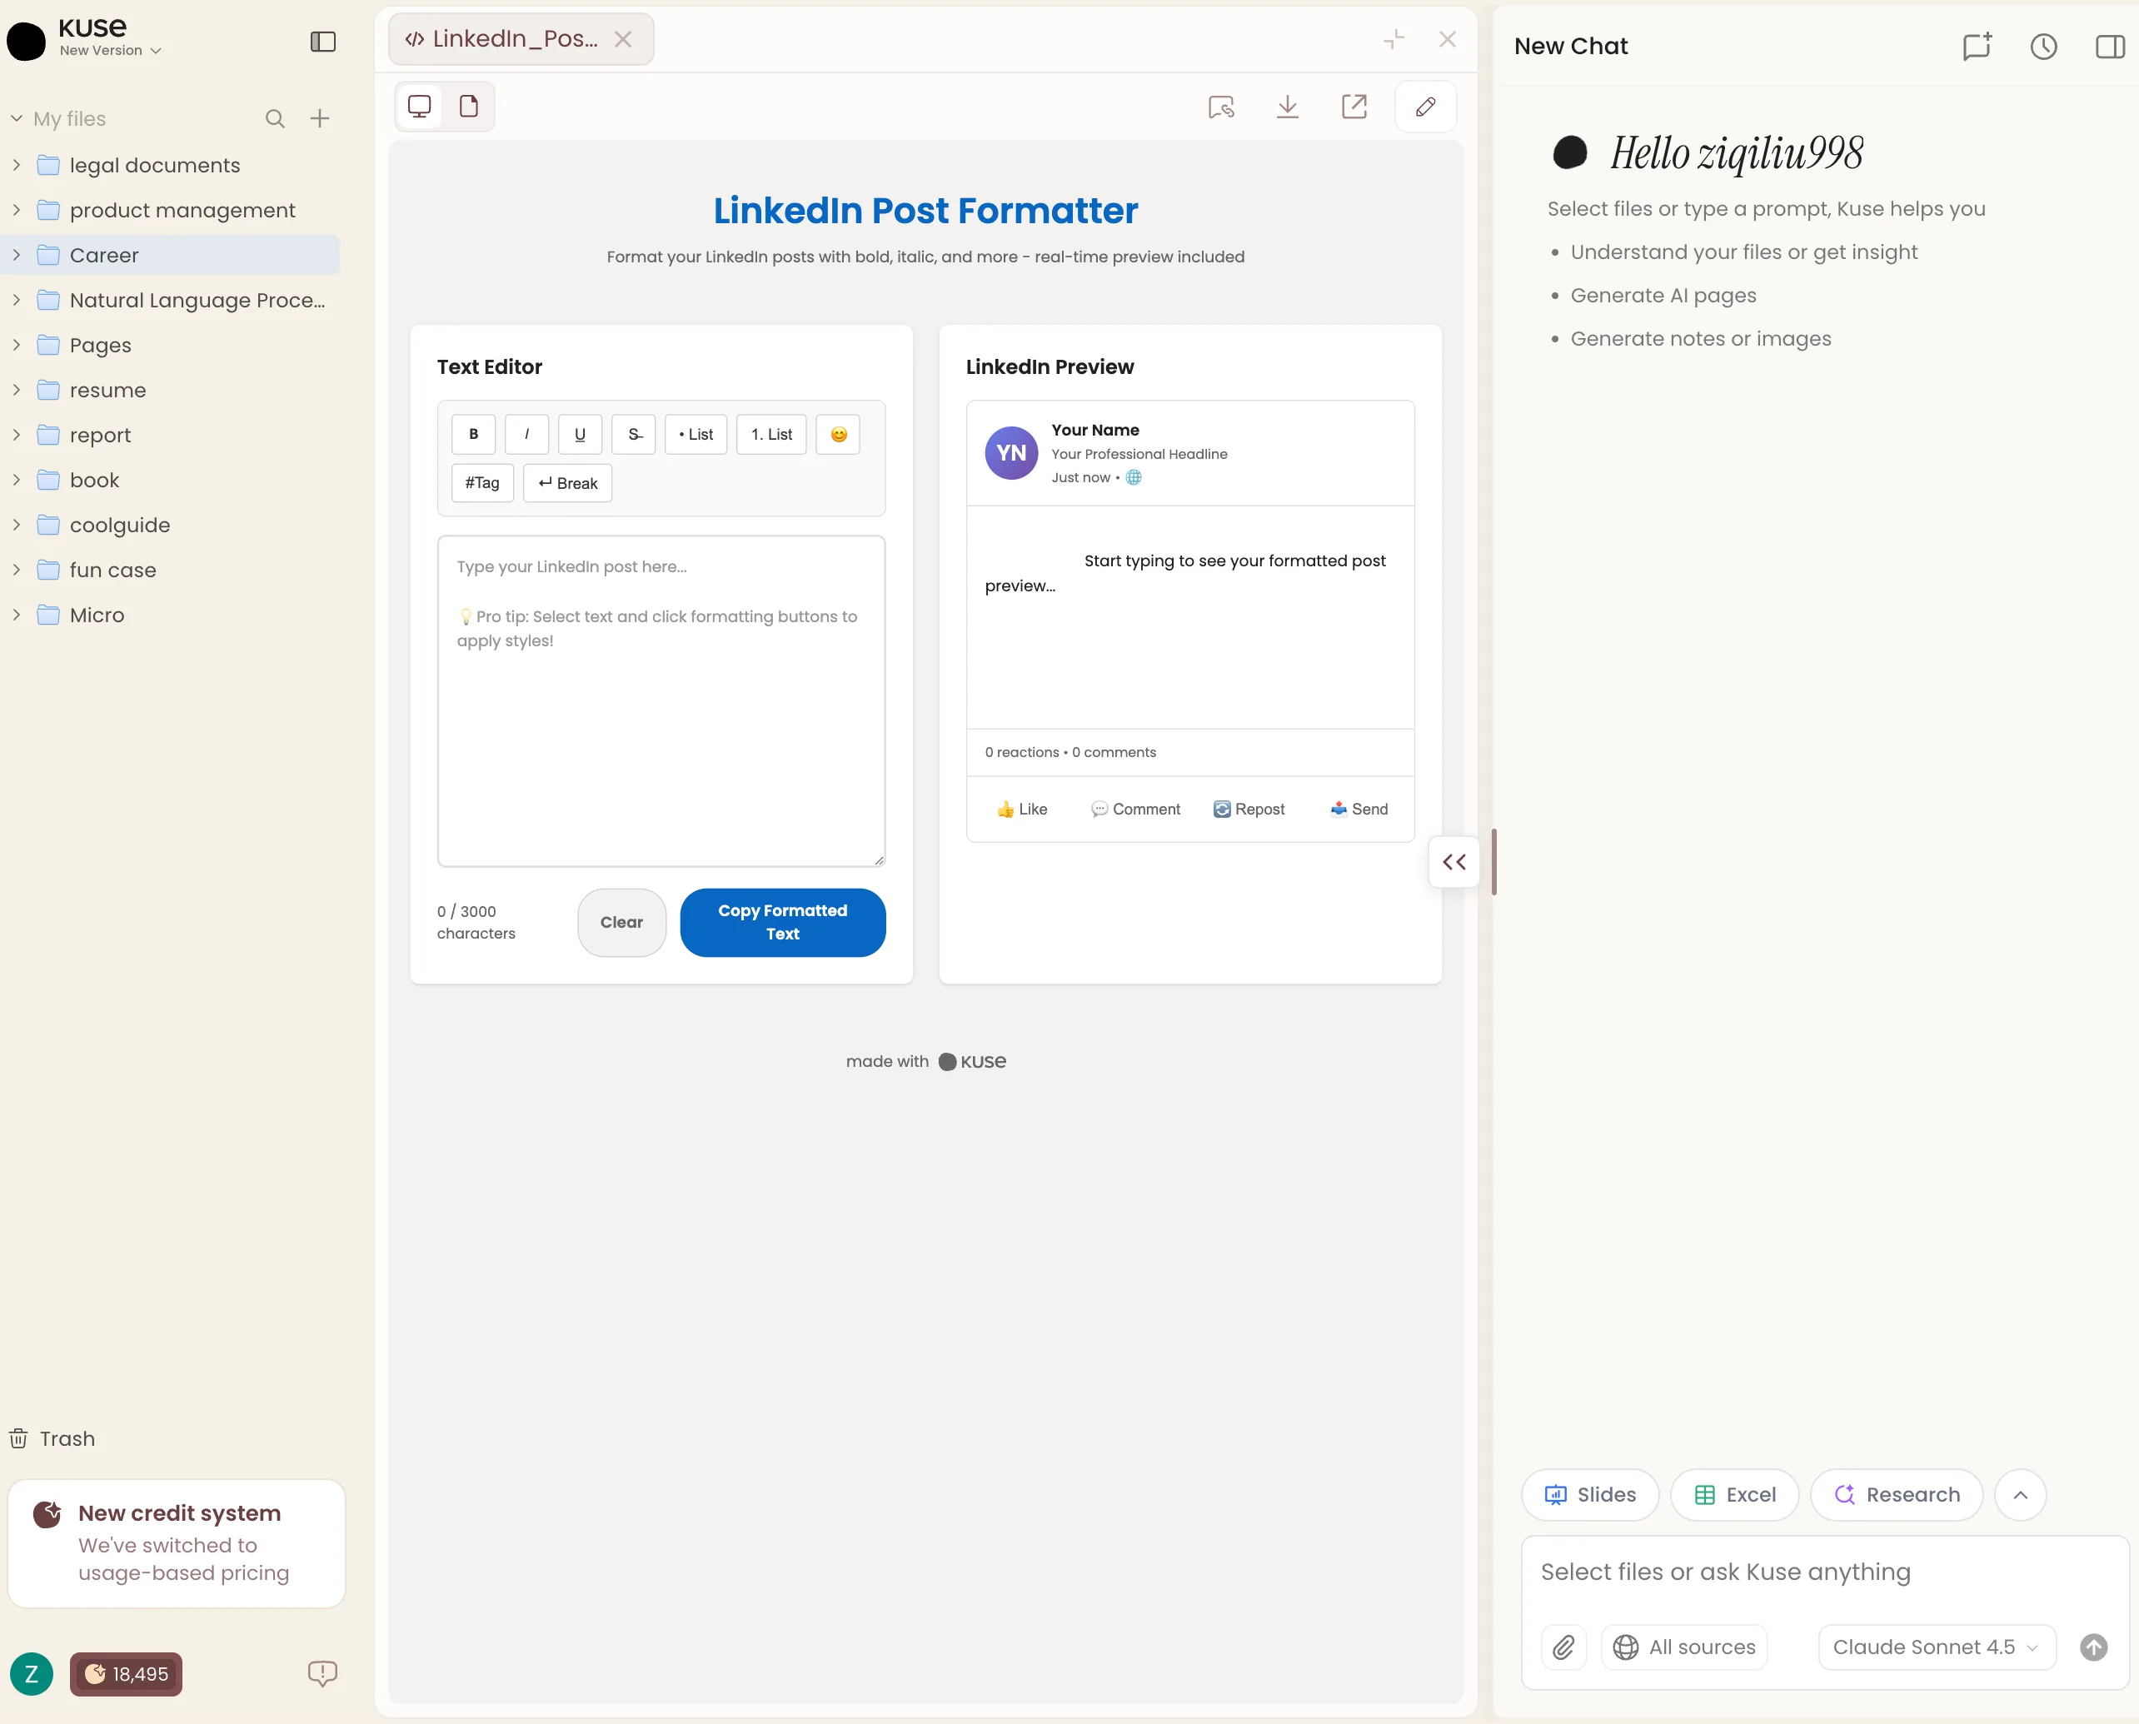This screenshot has width=2139, height=1724.
Task: Click Send in LinkedIn preview
Action: pos(1359,810)
